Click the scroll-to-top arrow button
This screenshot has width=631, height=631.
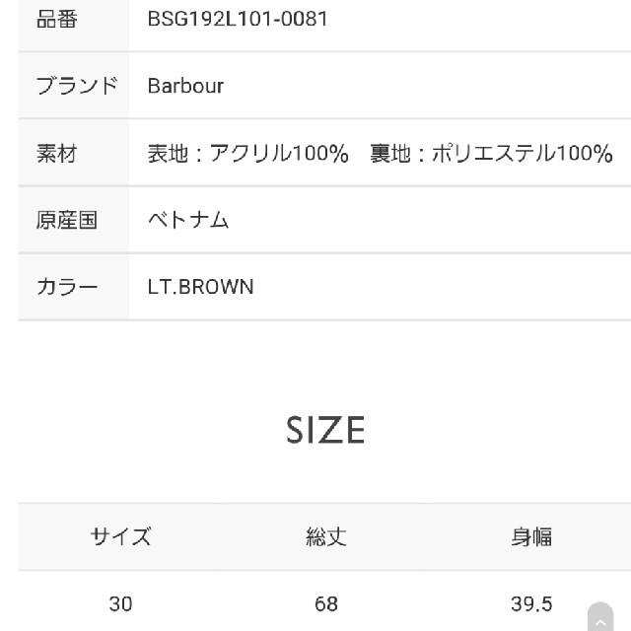[x=600, y=618]
